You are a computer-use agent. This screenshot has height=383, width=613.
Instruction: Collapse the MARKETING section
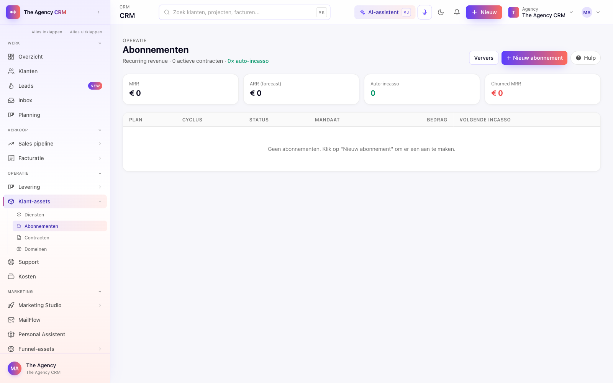100,292
